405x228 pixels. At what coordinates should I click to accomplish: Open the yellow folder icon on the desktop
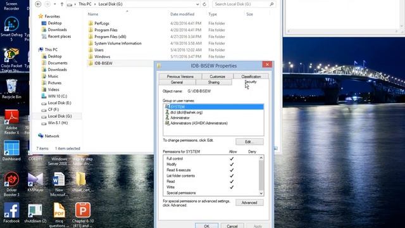pos(81,179)
